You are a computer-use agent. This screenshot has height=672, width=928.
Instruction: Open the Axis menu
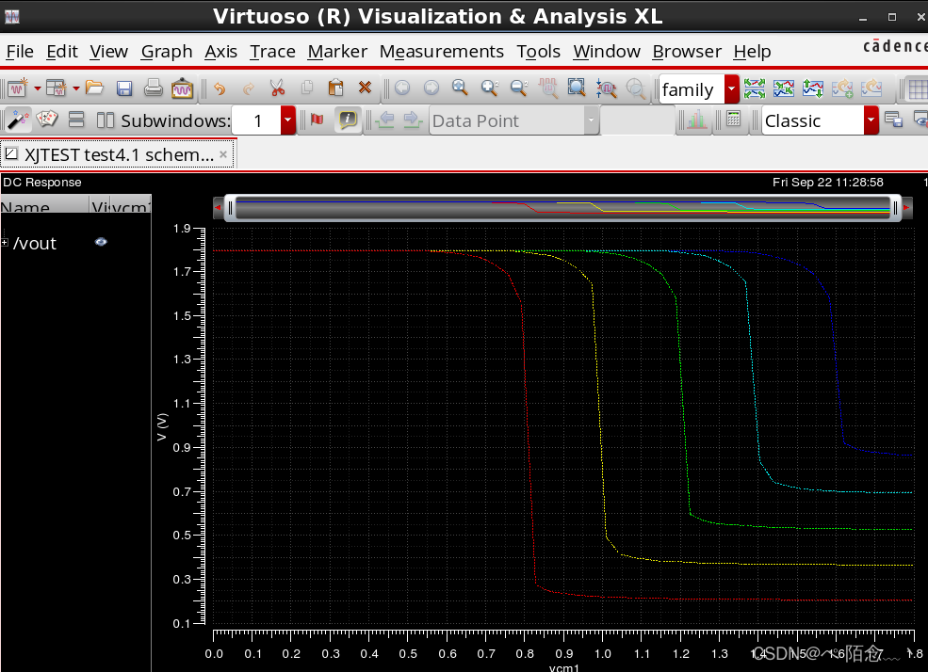[220, 52]
